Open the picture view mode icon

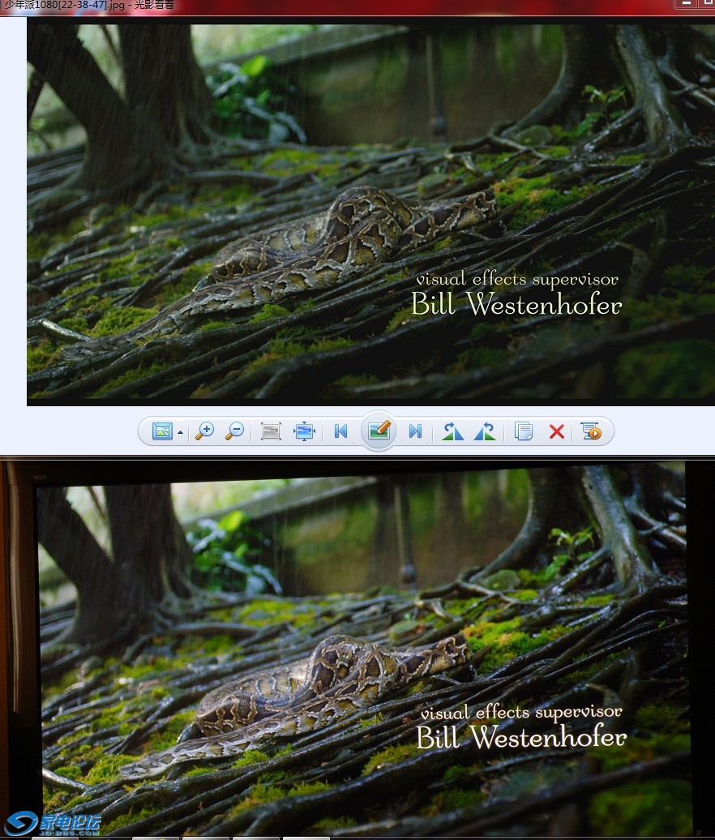point(162,431)
